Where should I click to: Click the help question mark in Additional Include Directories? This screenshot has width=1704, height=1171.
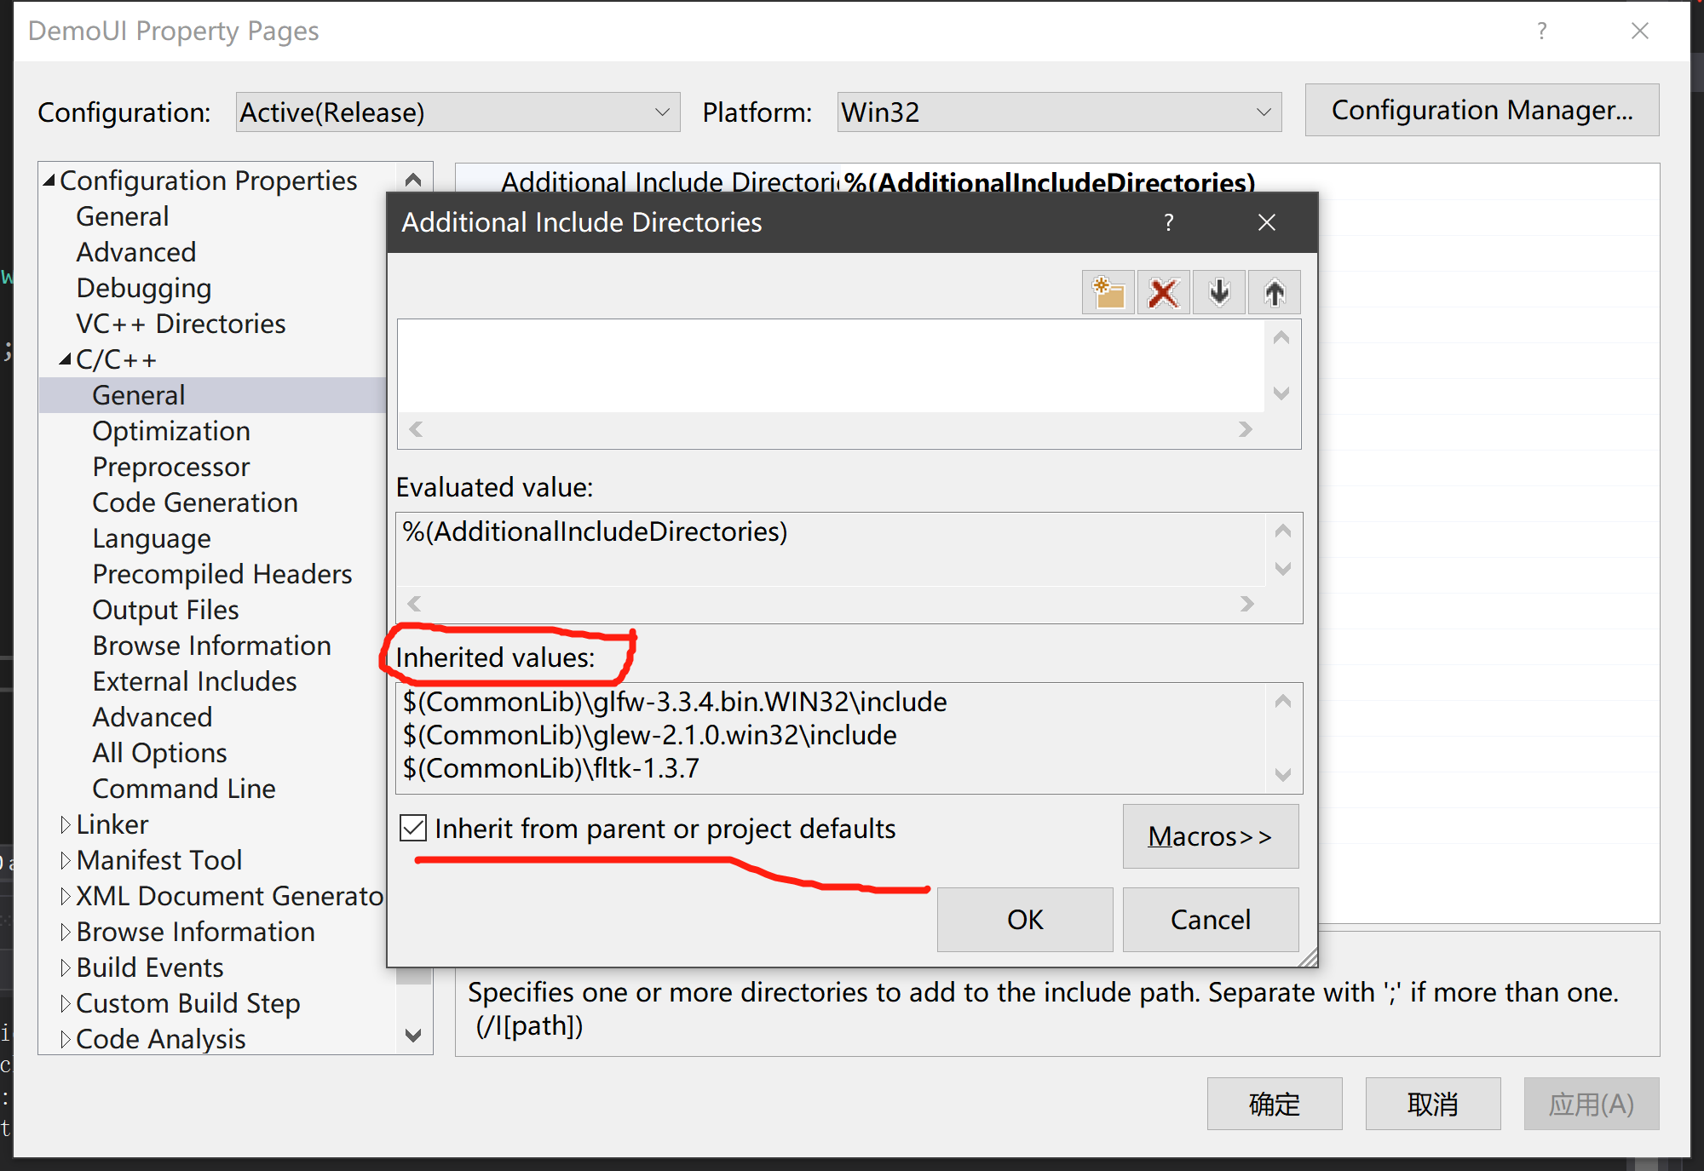coord(1169,223)
